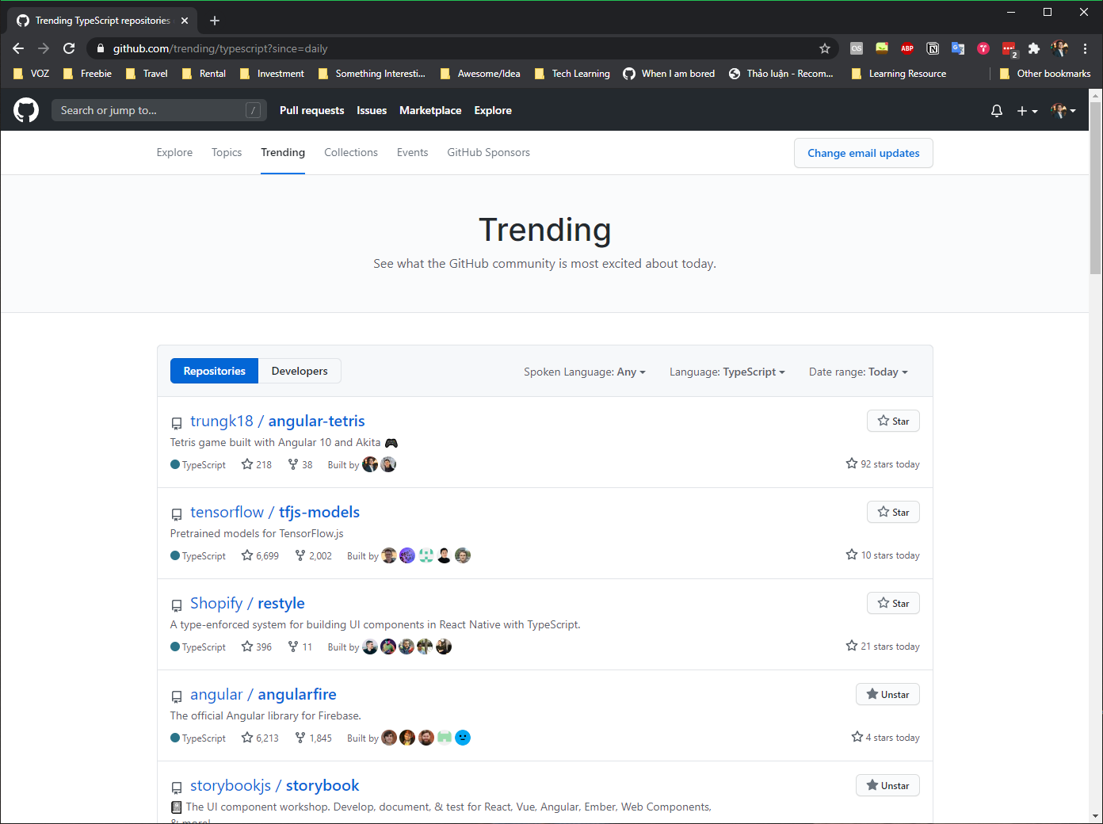This screenshot has height=824, width=1103.
Task: Select the Topics tab
Action: pos(227,152)
